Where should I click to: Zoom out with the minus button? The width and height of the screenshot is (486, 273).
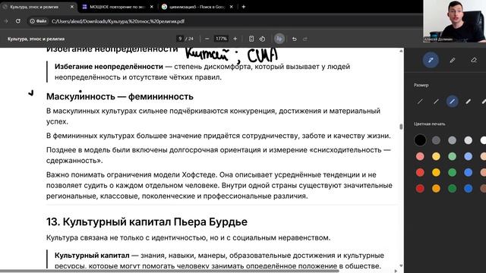coord(207,39)
